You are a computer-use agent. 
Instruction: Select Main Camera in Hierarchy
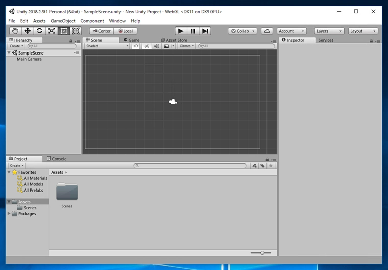point(29,59)
